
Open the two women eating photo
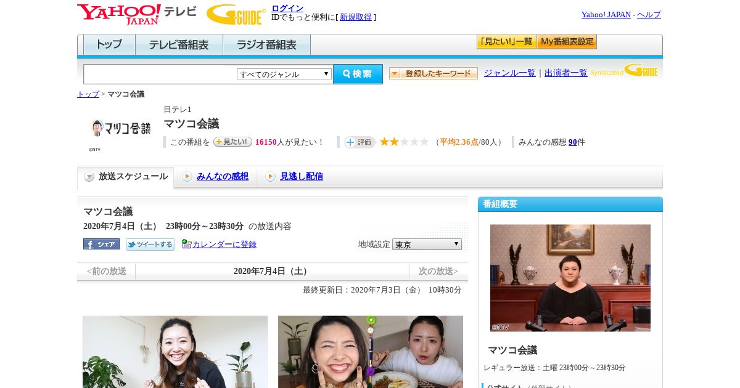pos(371,352)
